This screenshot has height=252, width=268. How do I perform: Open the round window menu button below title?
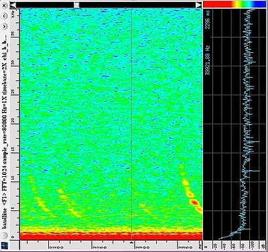pos(5,235)
